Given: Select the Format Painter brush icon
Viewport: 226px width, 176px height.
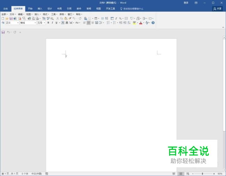Looking at the screenshot, I should click(70, 18).
